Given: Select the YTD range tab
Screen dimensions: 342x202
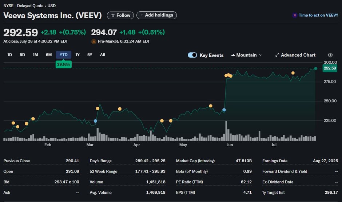Looking at the screenshot, I should click(x=63, y=55).
